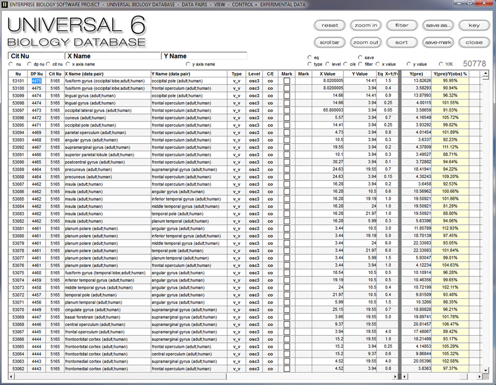This screenshot has width=496, height=385.
Task: Click the Nu cell 53097
Action: [18, 110]
